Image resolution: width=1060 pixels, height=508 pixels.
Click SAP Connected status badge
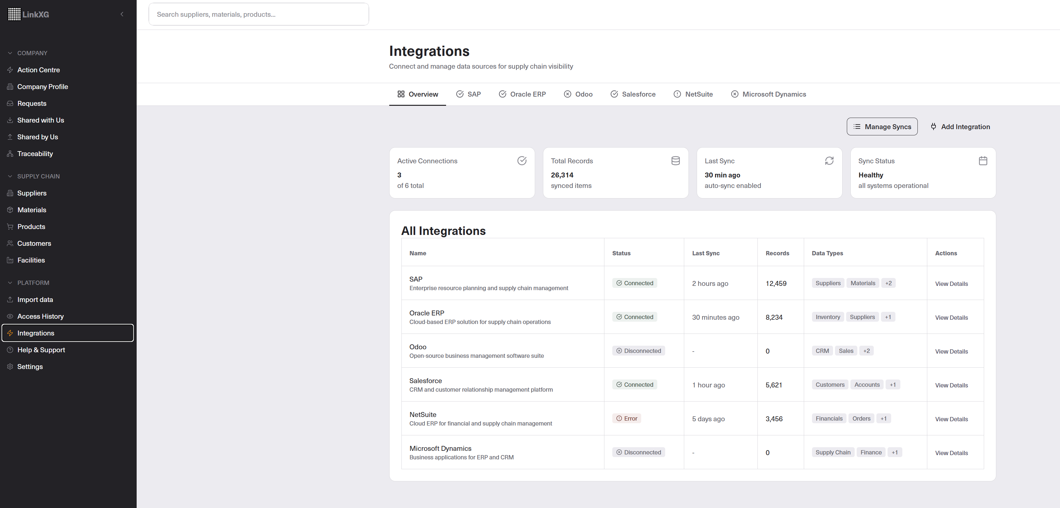[x=635, y=283]
